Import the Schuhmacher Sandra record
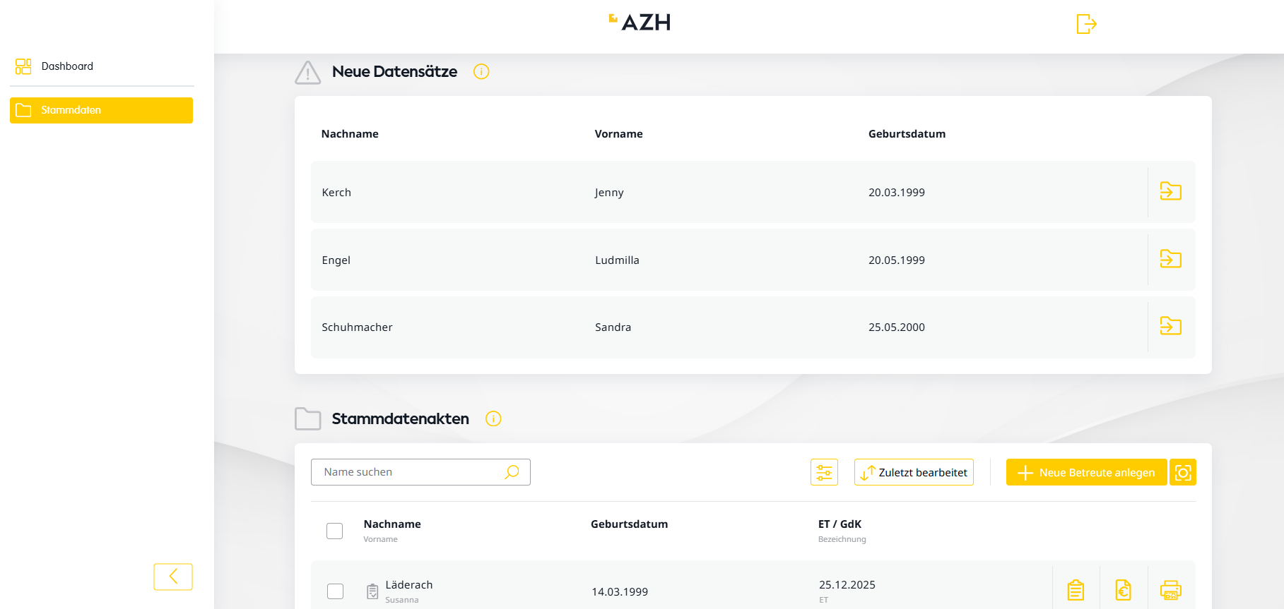This screenshot has height=609, width=1284. (x=1170, y=326)
